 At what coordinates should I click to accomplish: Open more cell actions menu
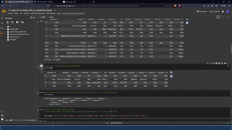click(x=228, y=64)
